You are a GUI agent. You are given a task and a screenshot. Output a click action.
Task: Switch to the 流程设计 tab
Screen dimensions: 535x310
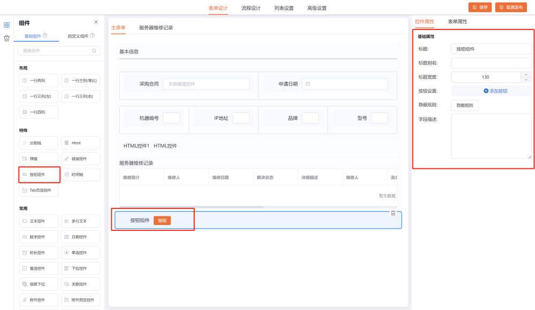pyautogui.click(x=251, y=8)
